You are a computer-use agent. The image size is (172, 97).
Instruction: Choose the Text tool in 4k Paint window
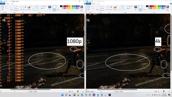tap(111, 7)
